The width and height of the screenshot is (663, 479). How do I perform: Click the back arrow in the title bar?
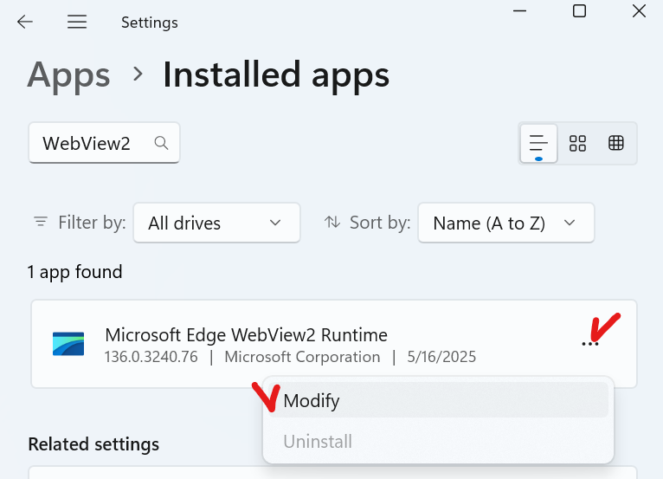25,23
